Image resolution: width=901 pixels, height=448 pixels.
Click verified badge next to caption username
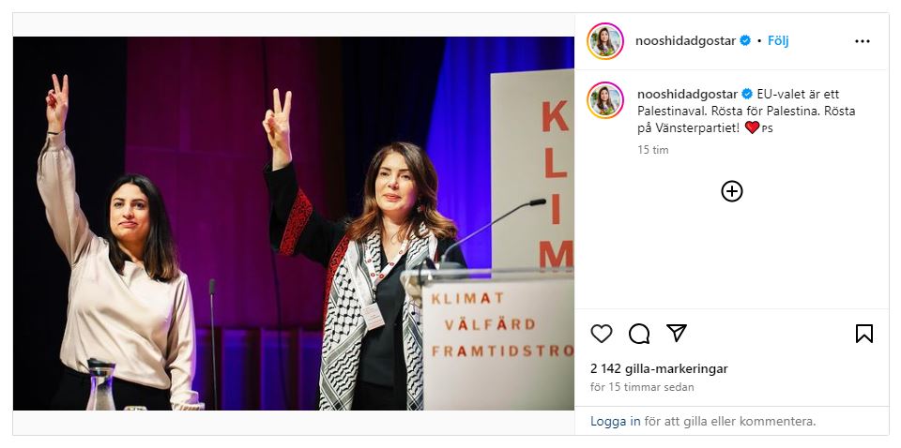click(747, 94)
